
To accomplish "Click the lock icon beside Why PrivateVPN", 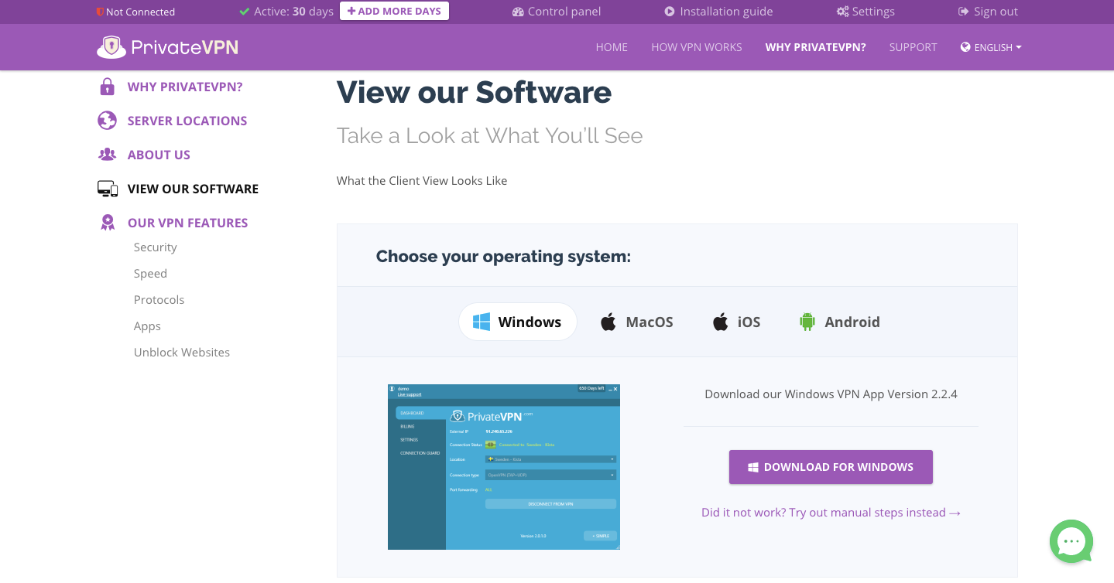I will tap(108, 87).
